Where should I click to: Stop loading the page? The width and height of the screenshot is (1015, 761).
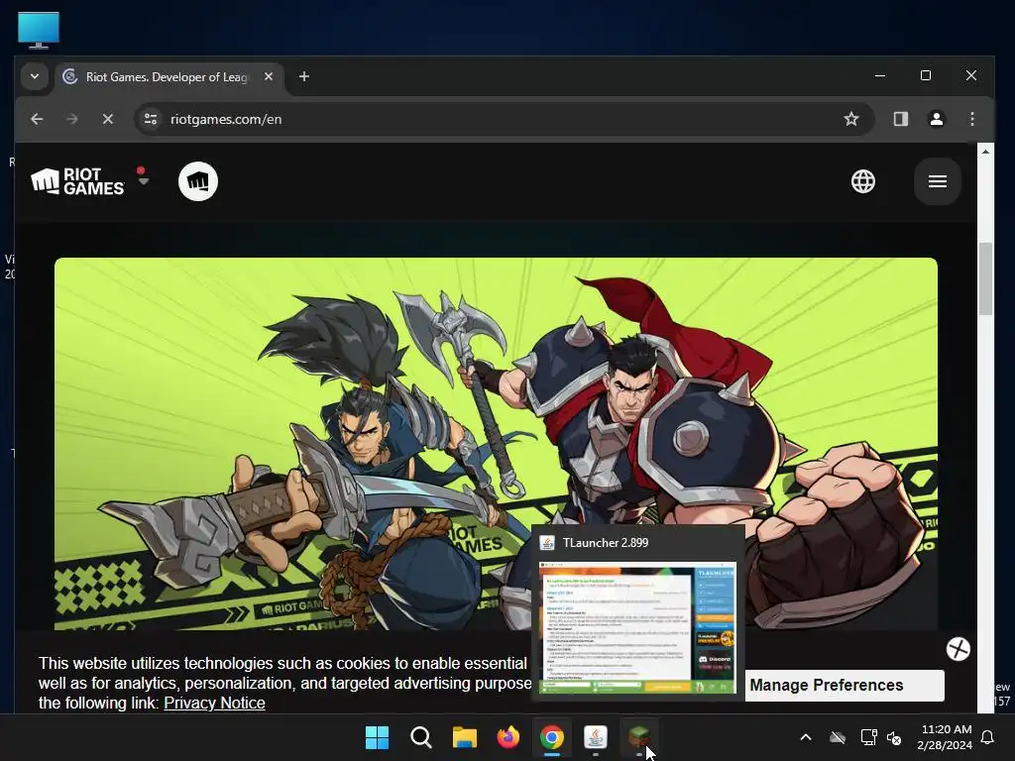(x=108, y=119)
